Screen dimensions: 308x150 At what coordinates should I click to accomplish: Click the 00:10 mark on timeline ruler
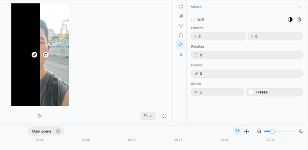270,140
